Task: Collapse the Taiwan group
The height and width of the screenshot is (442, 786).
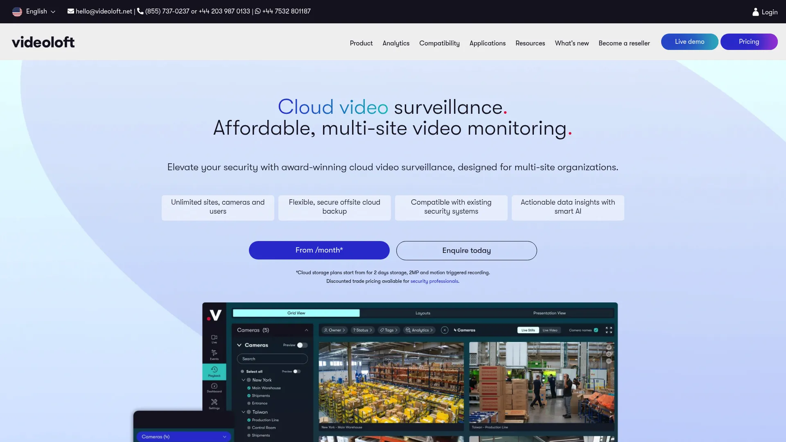Action: coord(244,412)
